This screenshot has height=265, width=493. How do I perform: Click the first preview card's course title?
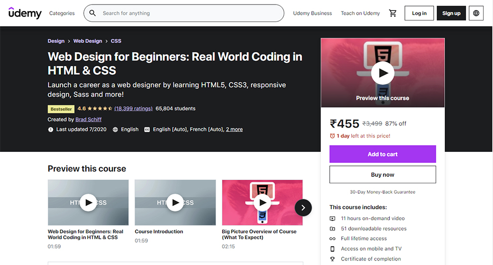pos(85,235)
